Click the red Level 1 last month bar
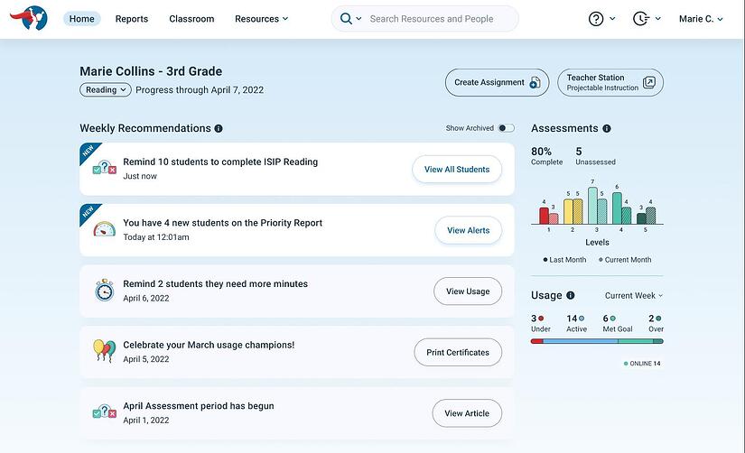This screenshot has height=453, width=745. pyautogui.click(x=544, y=216)
